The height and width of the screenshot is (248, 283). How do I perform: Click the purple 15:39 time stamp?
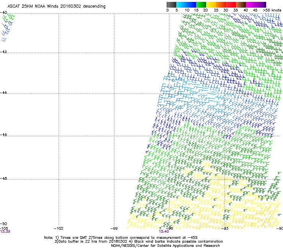click(x=5, y=232)
